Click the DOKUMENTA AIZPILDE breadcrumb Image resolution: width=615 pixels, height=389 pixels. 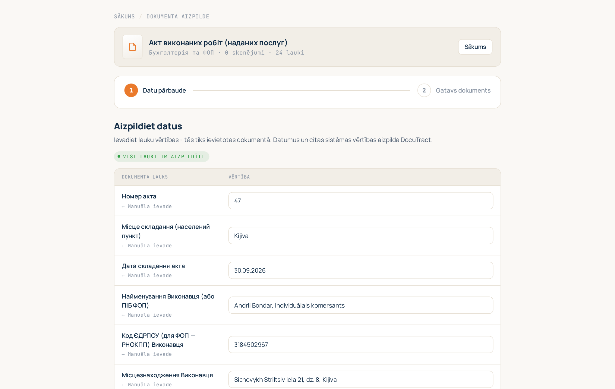[x=178, y=17]
